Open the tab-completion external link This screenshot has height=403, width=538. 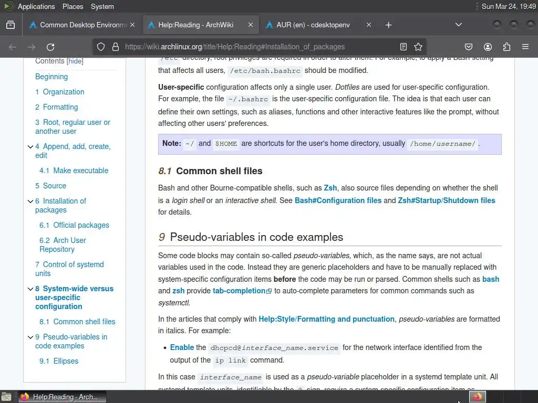[x=242, y=291]
